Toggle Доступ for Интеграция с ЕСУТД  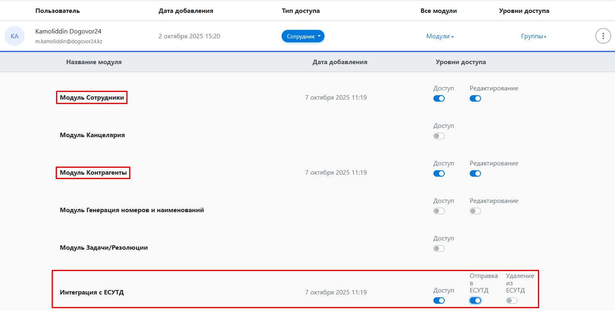pyautogui.click(x=439, y=301)
